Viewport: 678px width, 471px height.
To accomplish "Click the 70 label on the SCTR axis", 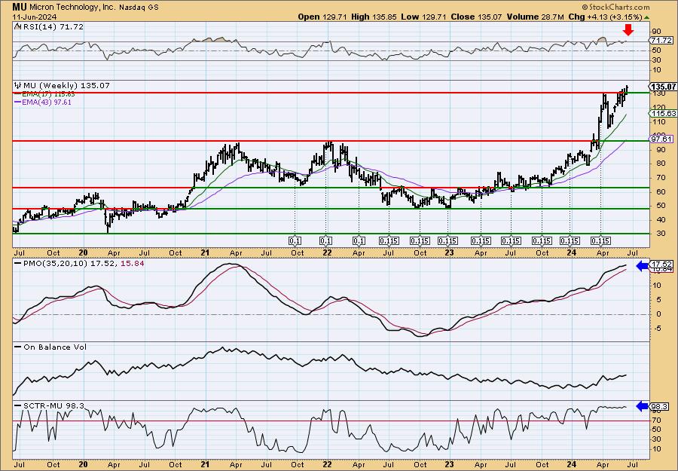I will pyautogui.click(x=656, y=421).
